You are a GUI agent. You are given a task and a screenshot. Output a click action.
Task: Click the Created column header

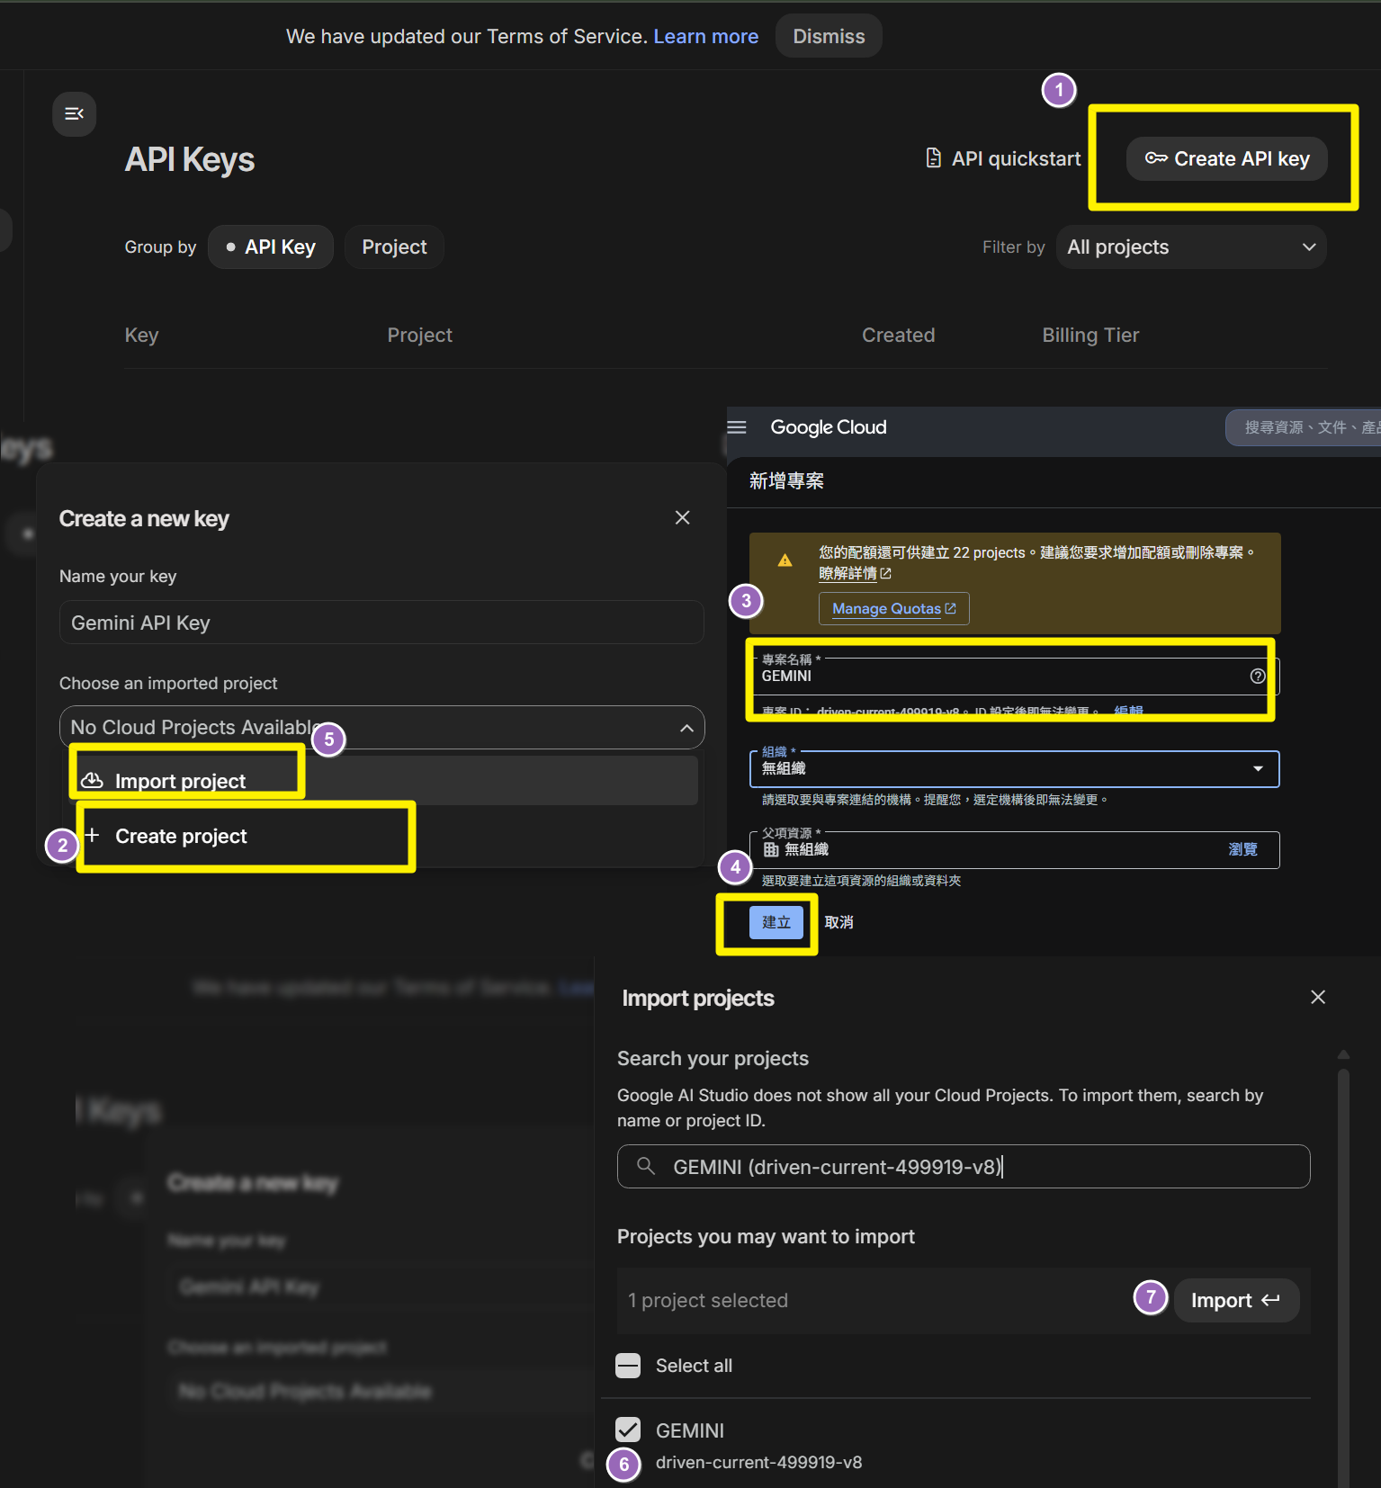tap(898, 336)
